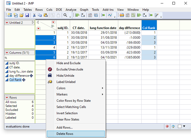Open the Columns panel red triangle menu
The height and width of the screenshot is (138, 191).
(7, 53)
